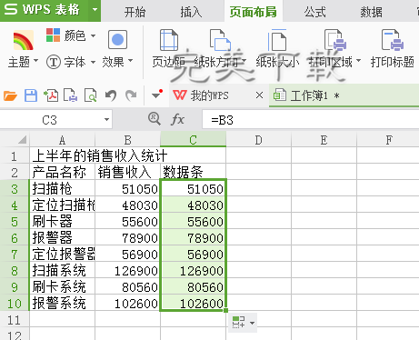
Task: Click cell C8 value 126900
Action: click(193, 271)
